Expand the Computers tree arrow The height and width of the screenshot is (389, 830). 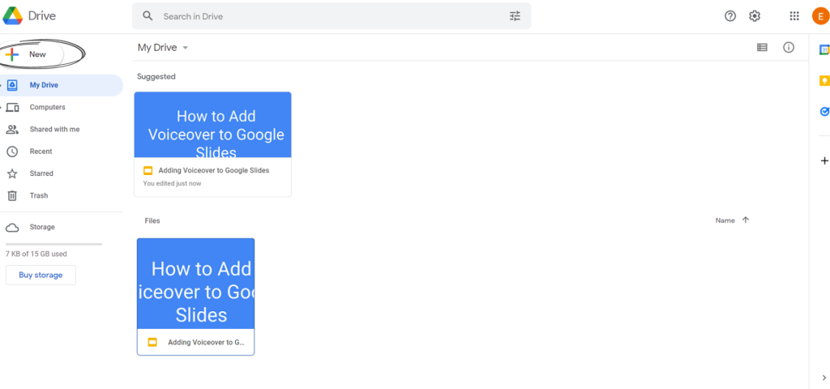pos(1,108)
